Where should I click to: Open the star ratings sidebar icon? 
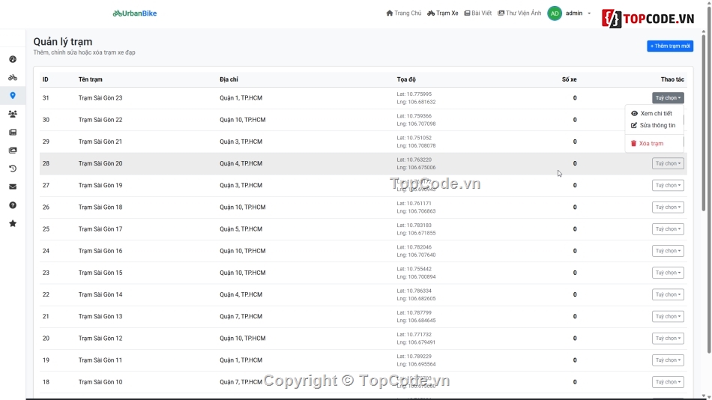(13, 223)
